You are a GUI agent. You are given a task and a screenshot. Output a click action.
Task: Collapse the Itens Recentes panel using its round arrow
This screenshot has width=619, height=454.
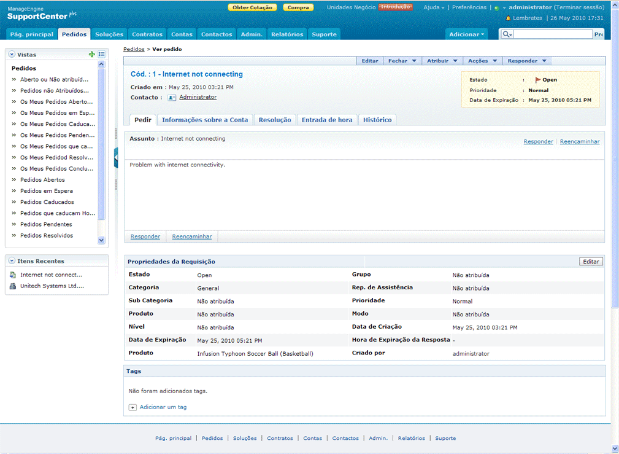click(x=12, y=261)
